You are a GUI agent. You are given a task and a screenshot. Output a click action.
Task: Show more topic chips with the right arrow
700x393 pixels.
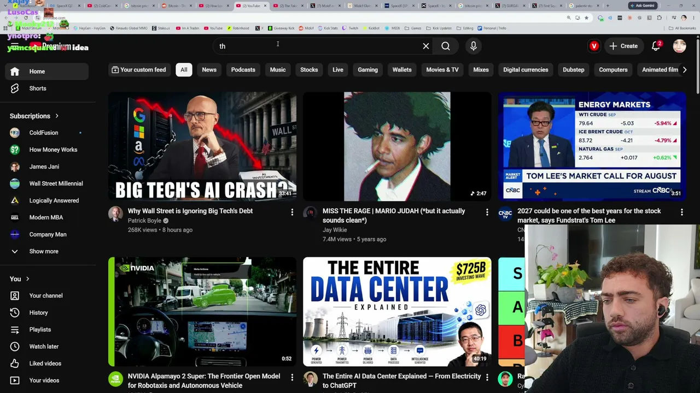pos(685,70)
